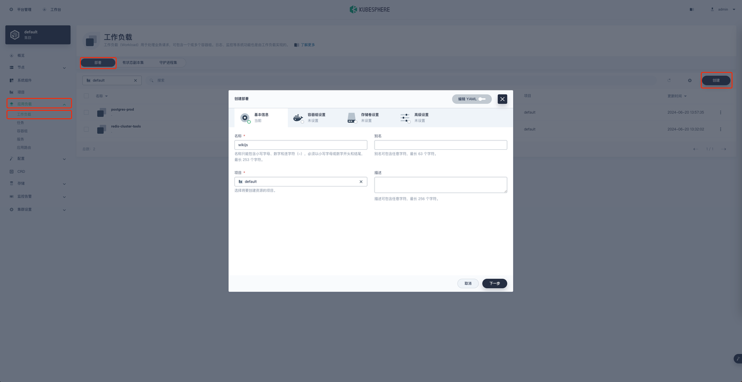Image resolution: width=742 pixels, height=382 pixels.
Task: Open the redis-cluster-tools deployment
Action: coord(126,126)
